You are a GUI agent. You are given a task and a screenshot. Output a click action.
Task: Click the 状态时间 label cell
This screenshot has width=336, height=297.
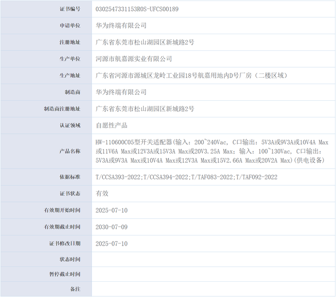[x=46, y=259]
